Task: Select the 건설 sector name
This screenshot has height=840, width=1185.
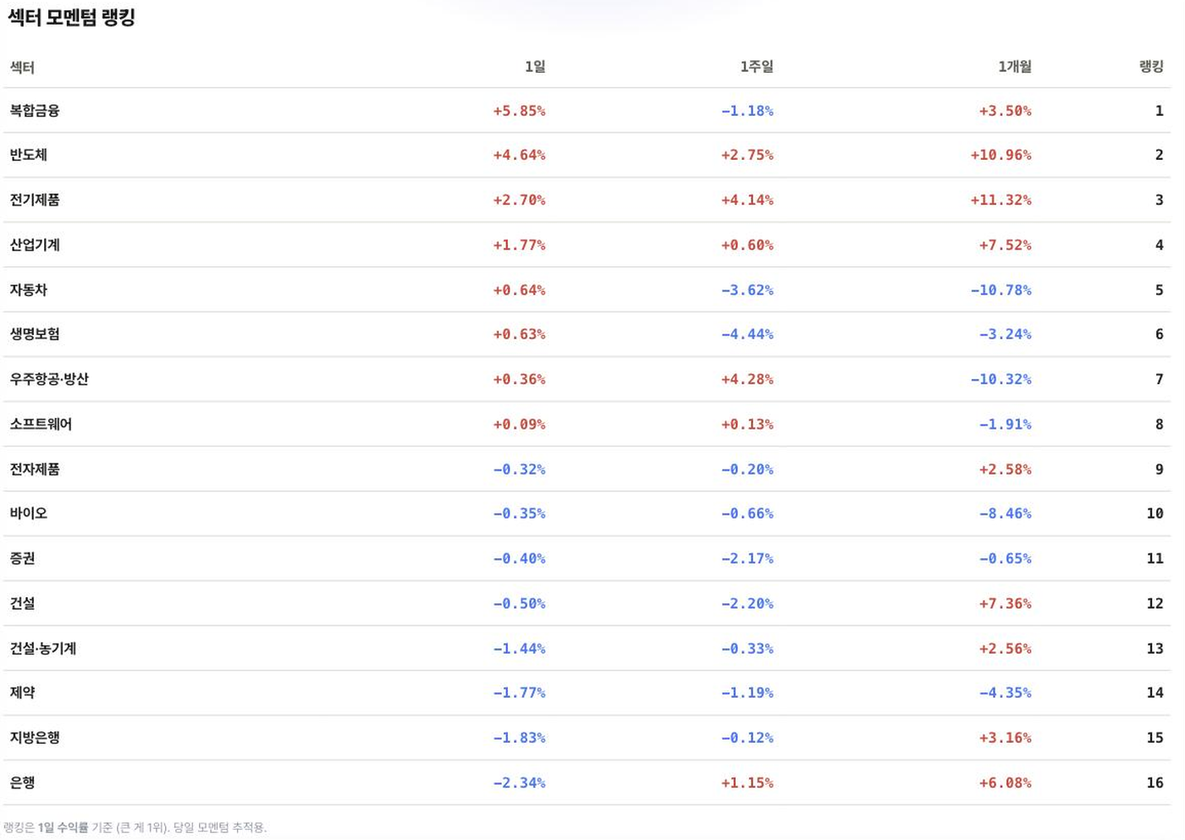Action: pyautogui.click(x=22, y=603)
